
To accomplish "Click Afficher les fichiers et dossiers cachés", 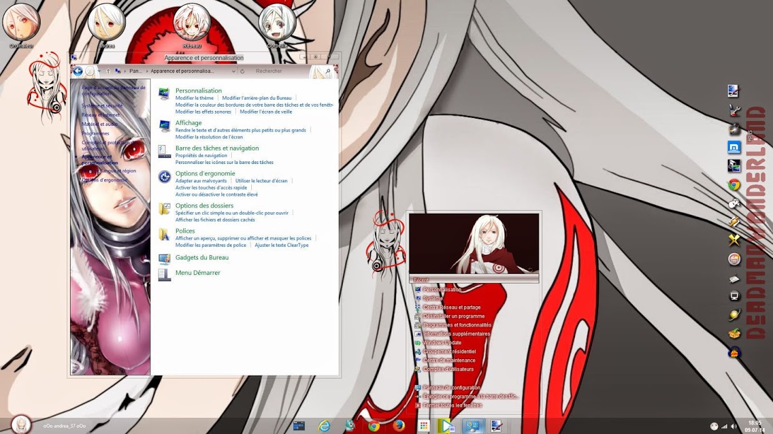I will point(215,219).
